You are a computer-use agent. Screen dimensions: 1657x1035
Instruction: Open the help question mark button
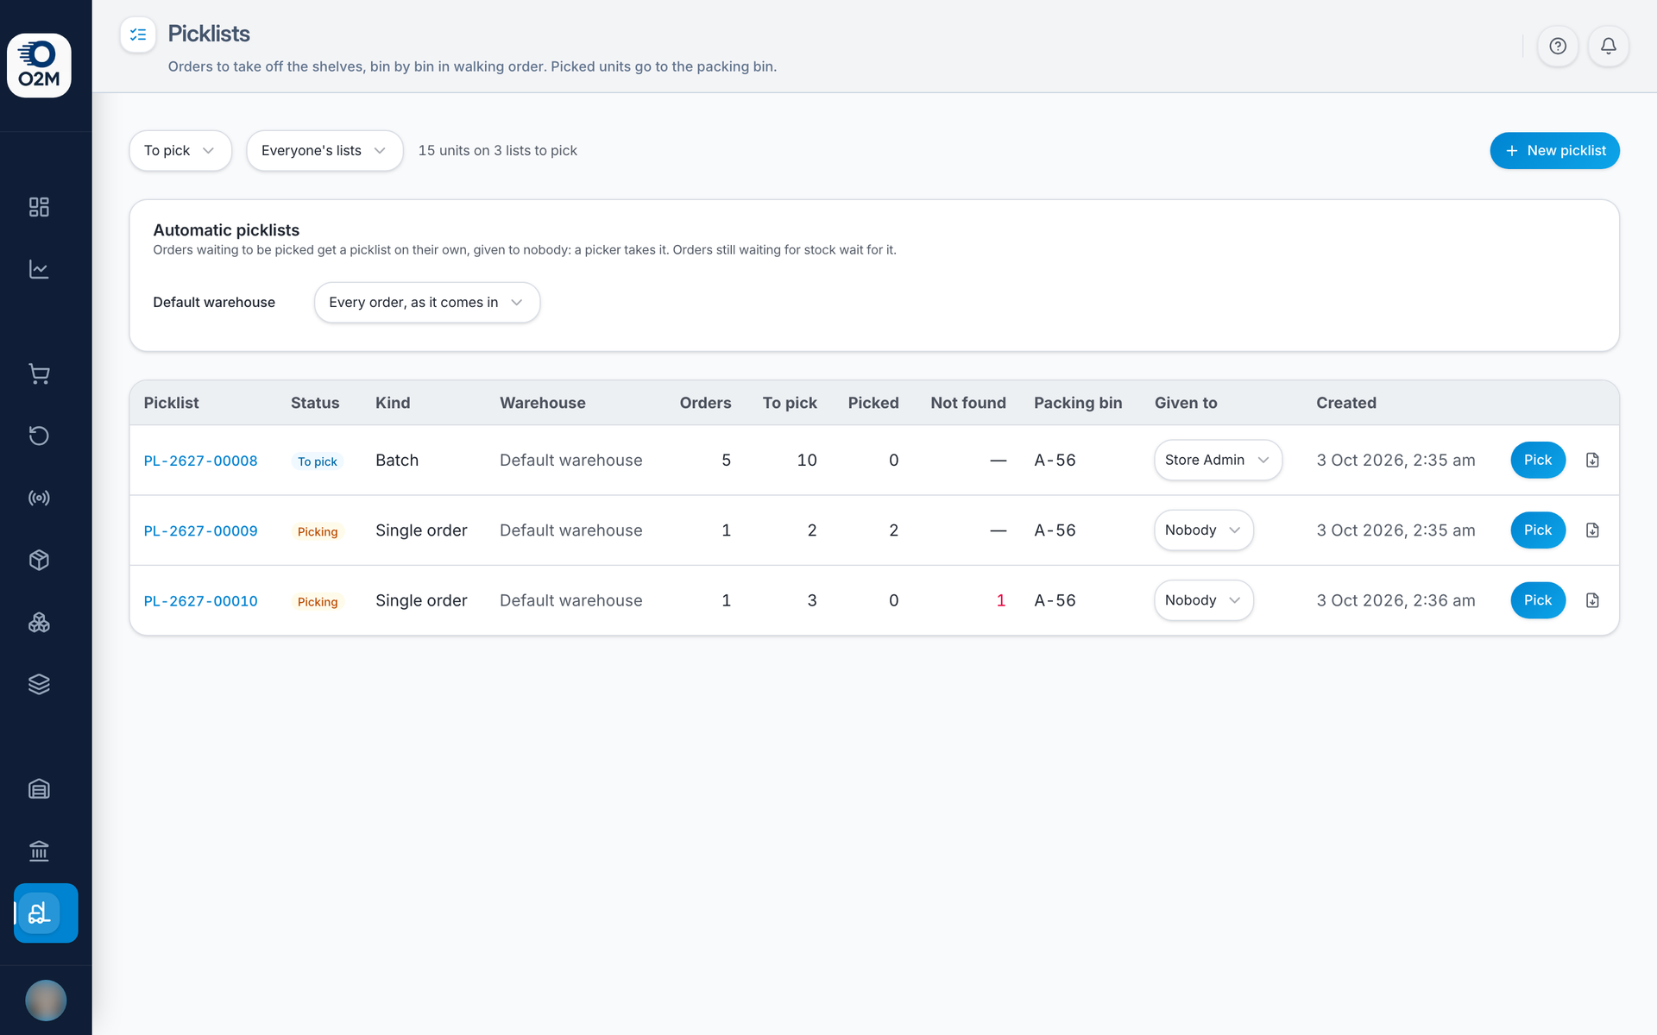(x=1558, y=46)
